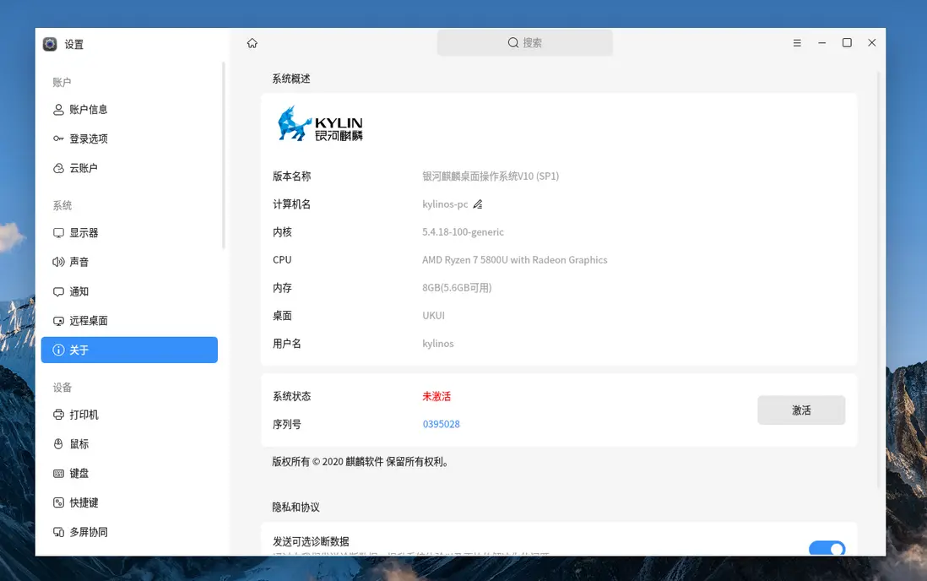This screenshot has height=581, width=927.
Task: Open 打印机 settings page
Action: click(129, 414)
